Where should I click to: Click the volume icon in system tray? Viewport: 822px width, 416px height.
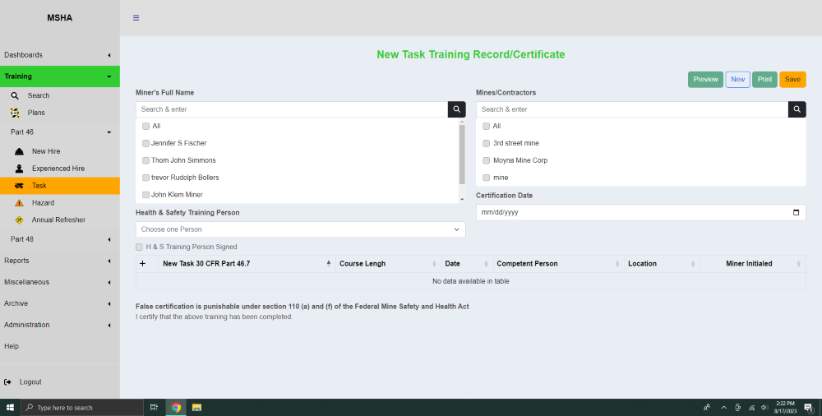point(764,407)
